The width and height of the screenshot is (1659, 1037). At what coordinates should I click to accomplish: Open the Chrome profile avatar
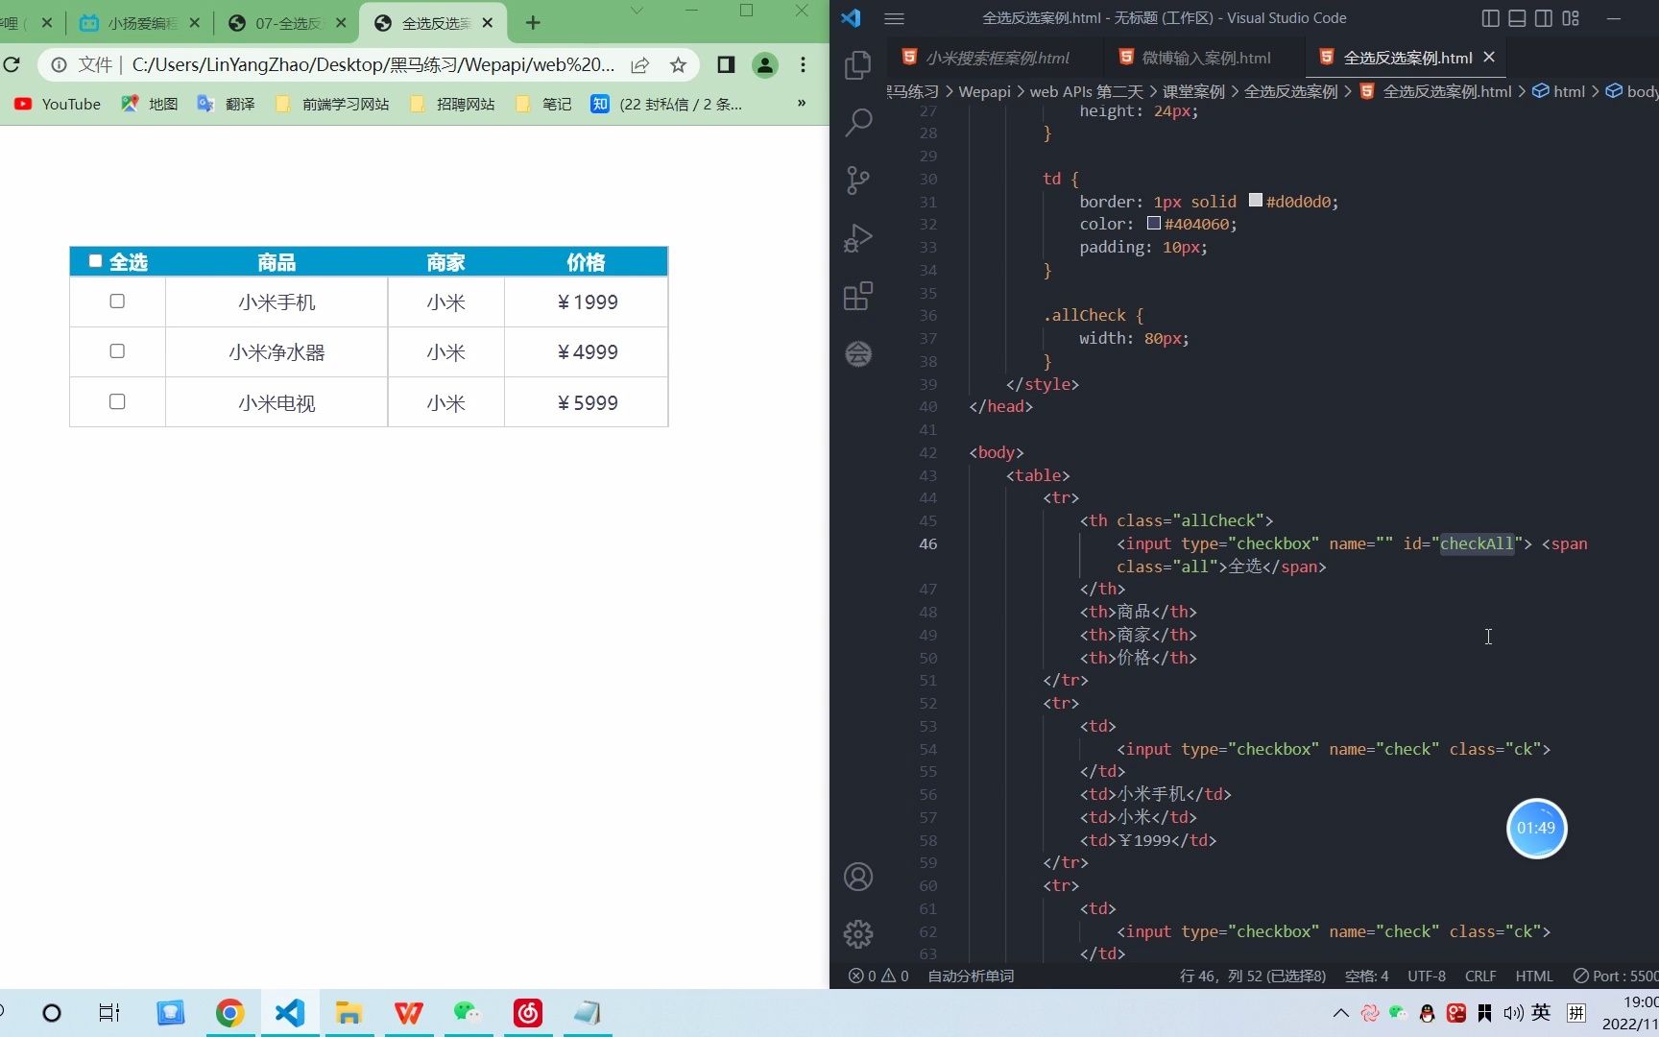764,64
